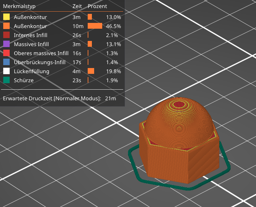Screen dimensions: 256x207
Task: Click the red top infill at dome center
Action: [x=179, y=104]
